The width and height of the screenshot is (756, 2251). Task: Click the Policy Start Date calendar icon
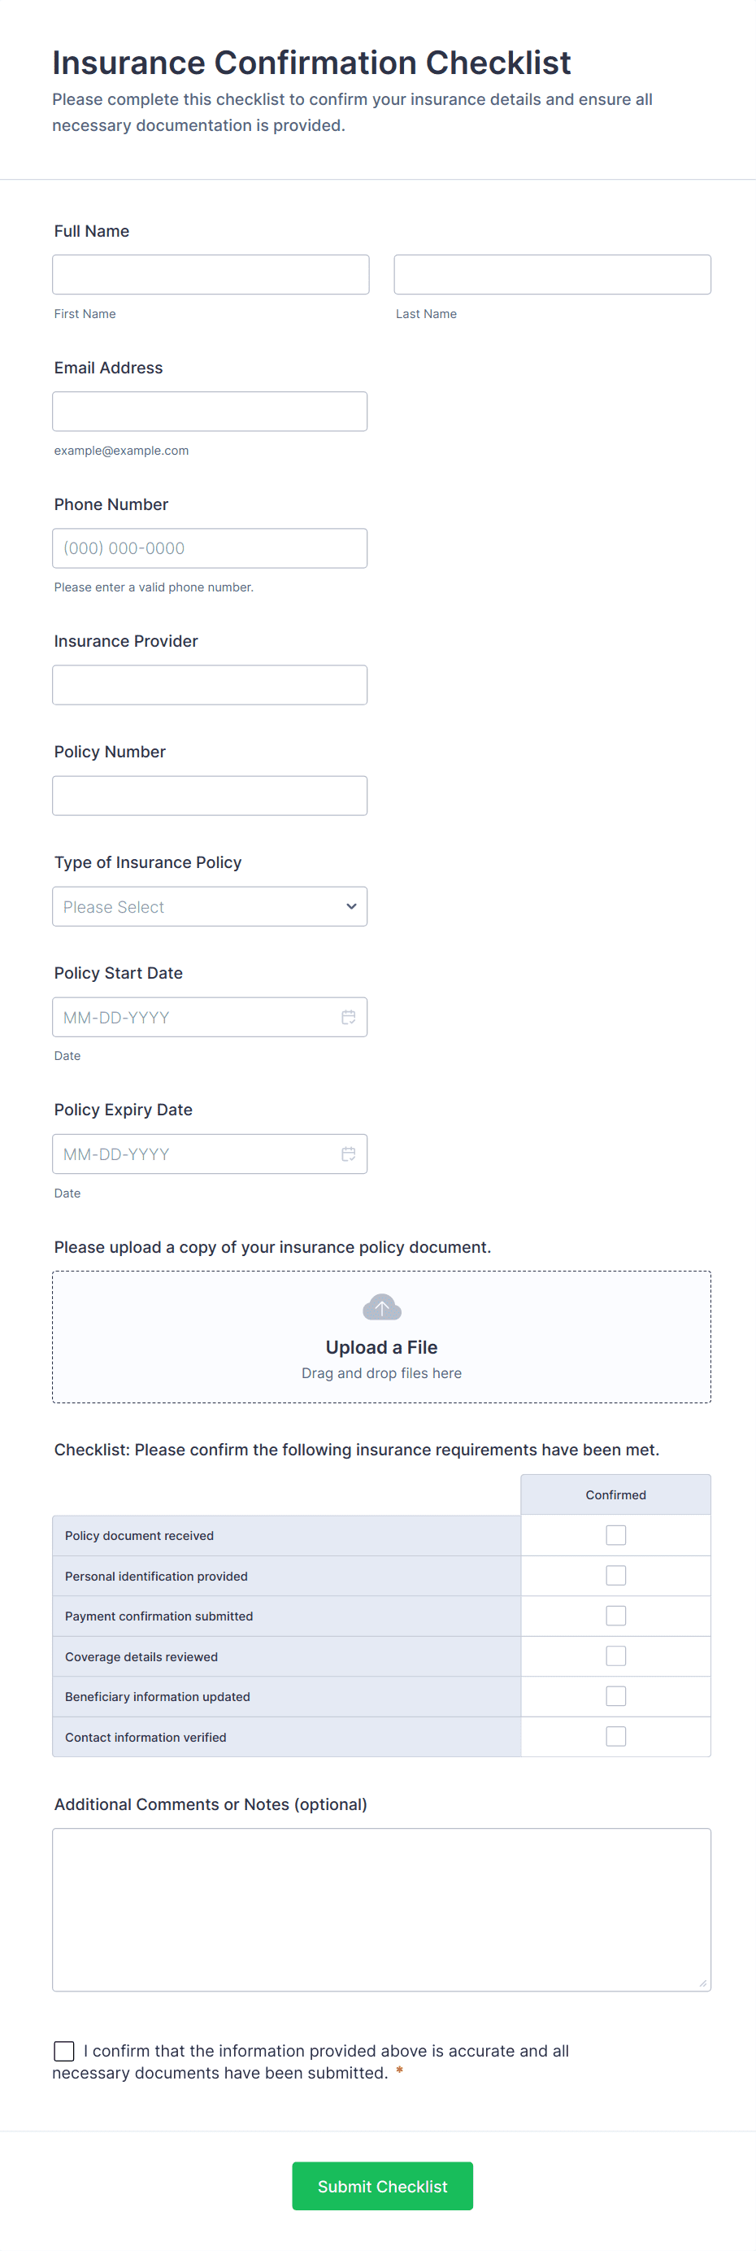click(348, 1017)
